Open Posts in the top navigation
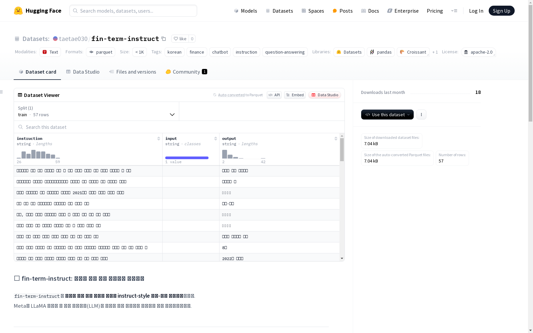The image size is (533, 333). pyautogui.click(x=342, y=11)
